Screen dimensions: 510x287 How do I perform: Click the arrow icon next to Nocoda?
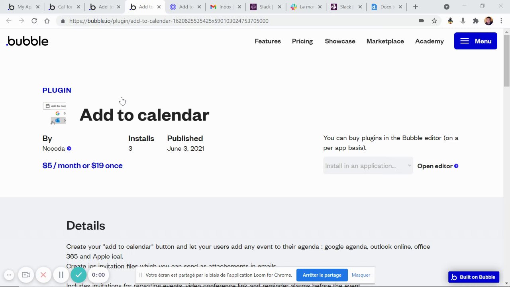tap(69, 148)
